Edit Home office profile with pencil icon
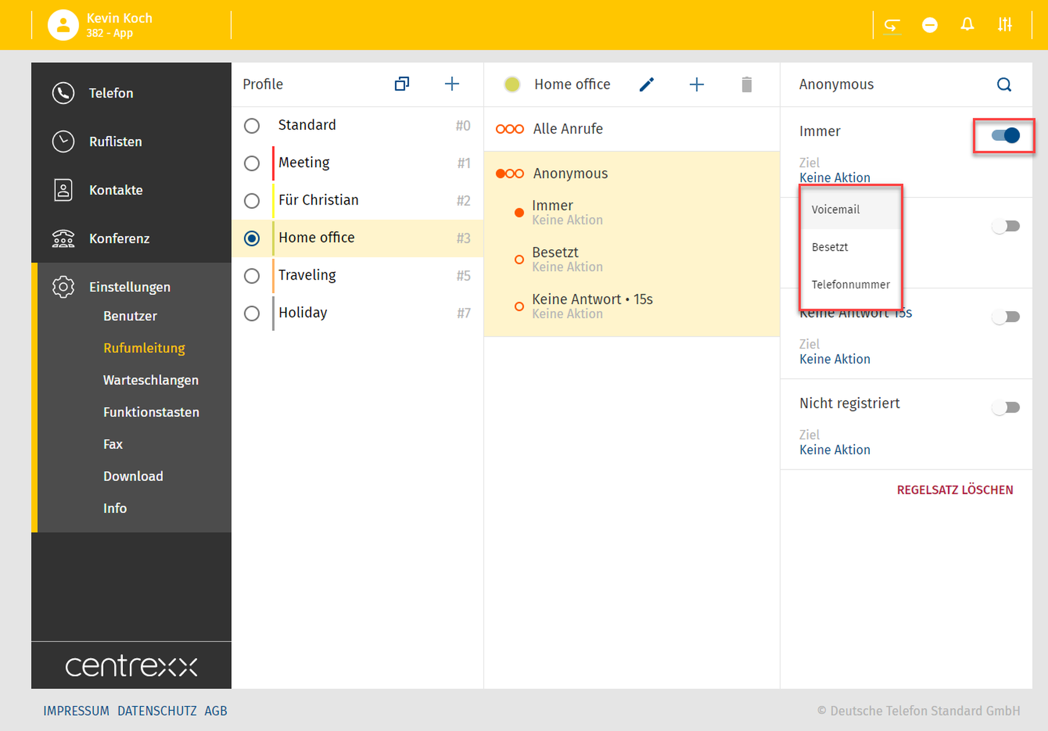This screenshot has height=731, width=1048. [x=647, y=84]
